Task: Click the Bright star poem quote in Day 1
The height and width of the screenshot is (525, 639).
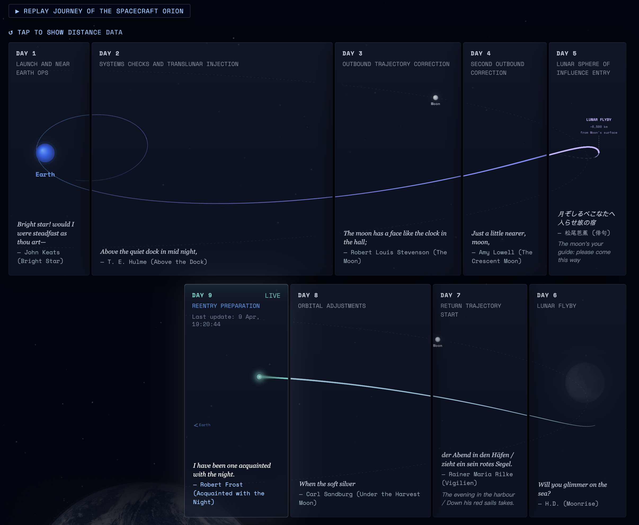Action: 46,233
